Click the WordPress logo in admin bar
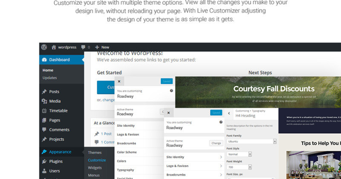 44,47
